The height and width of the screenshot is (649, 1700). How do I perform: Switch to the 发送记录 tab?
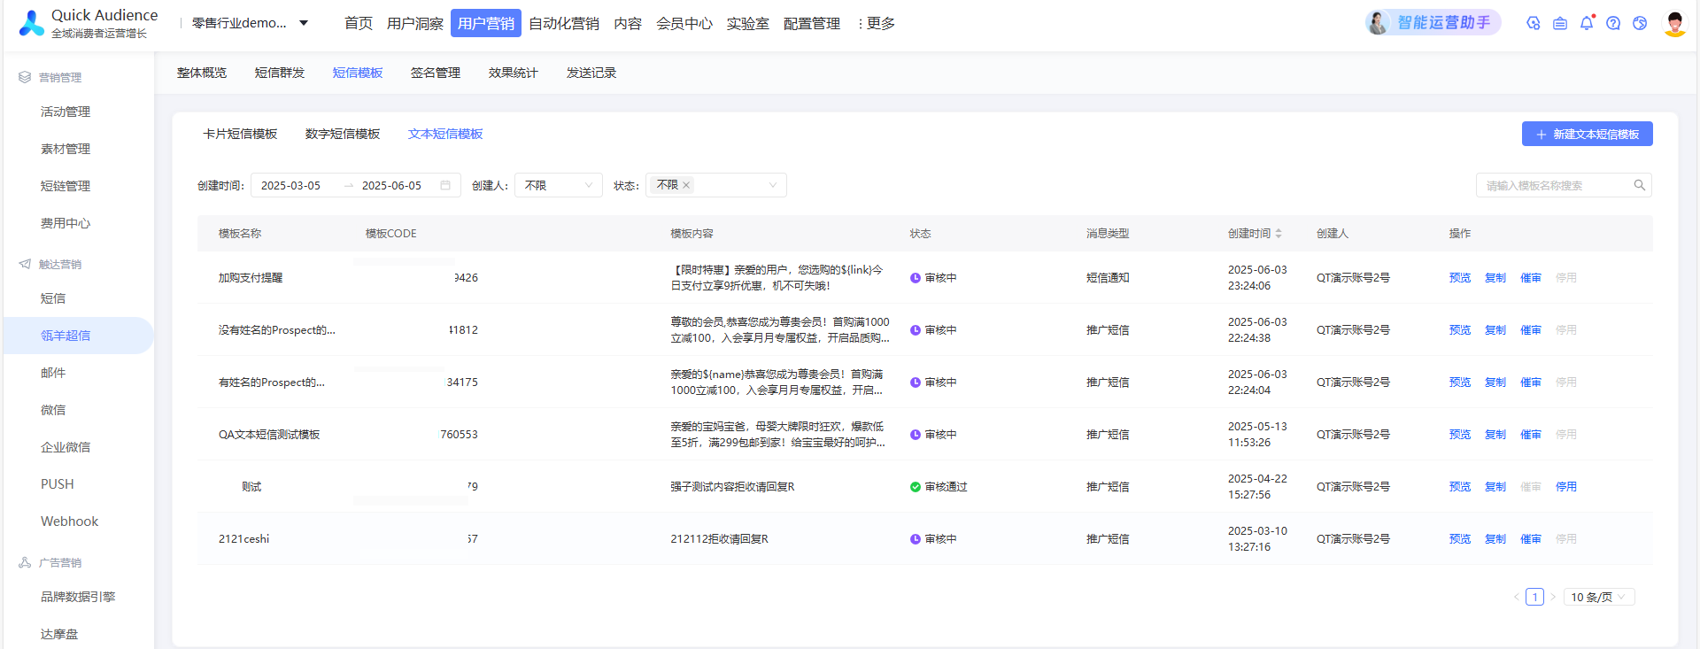591,73
